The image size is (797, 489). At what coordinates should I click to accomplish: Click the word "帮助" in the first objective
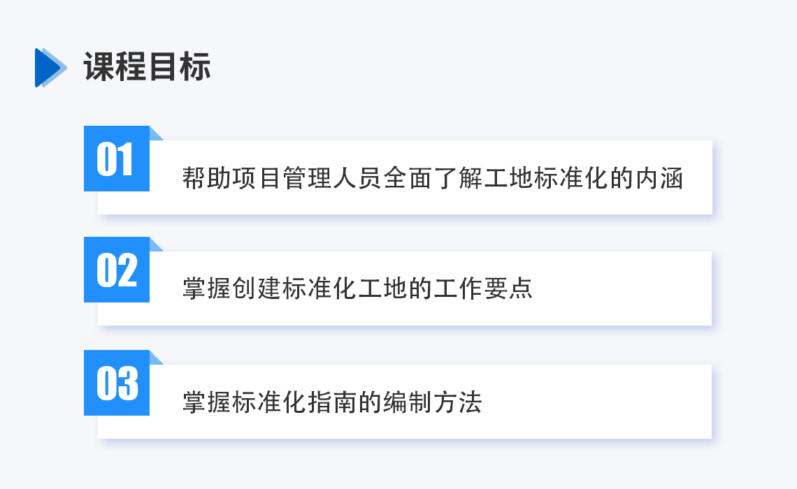206,179
